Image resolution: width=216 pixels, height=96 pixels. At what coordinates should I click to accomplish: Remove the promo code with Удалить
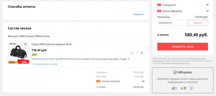pos(198,23)
